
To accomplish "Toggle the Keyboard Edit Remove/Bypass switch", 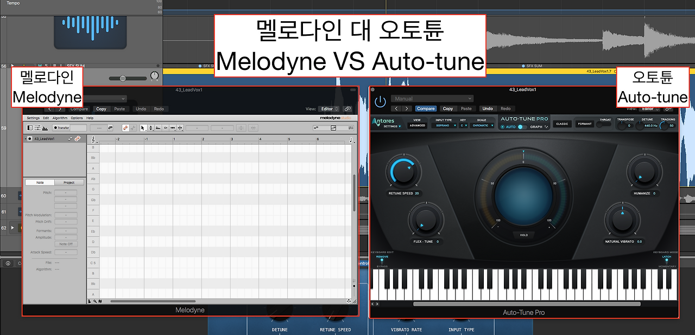I will coord(382,262).
